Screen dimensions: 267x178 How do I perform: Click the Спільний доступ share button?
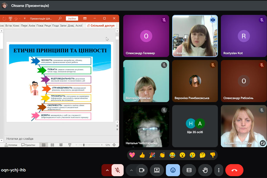pos(101,26)
